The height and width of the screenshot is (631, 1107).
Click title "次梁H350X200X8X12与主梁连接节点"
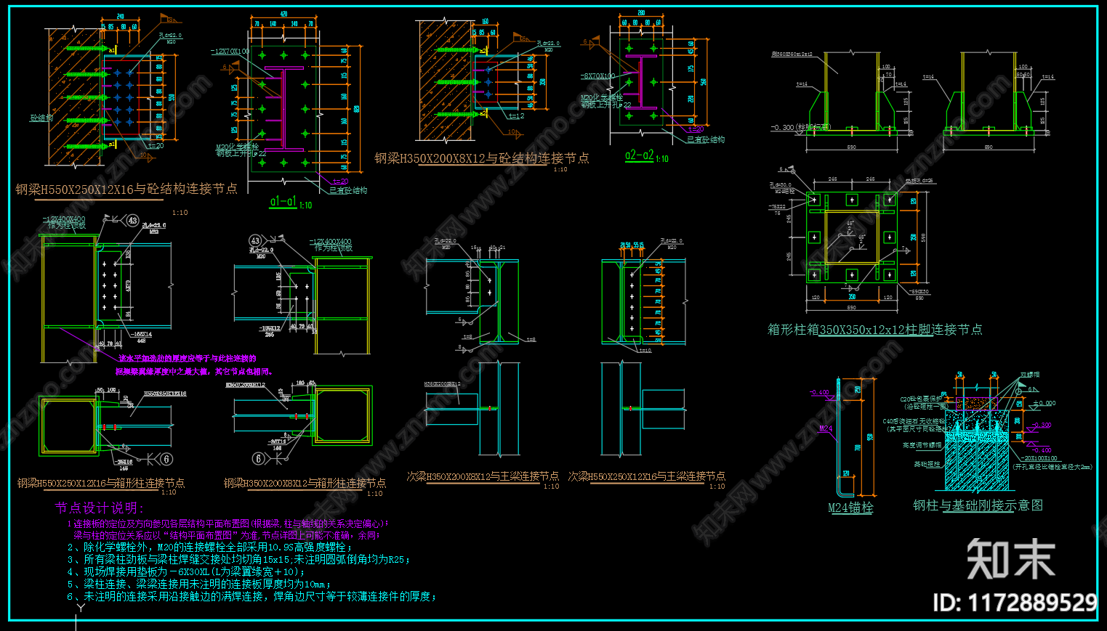pyautogui.click(x=483, y=476)
